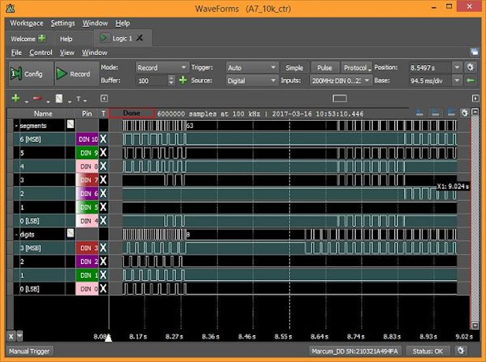Collapse channel list with left-arrow box icon

point(104,99)
